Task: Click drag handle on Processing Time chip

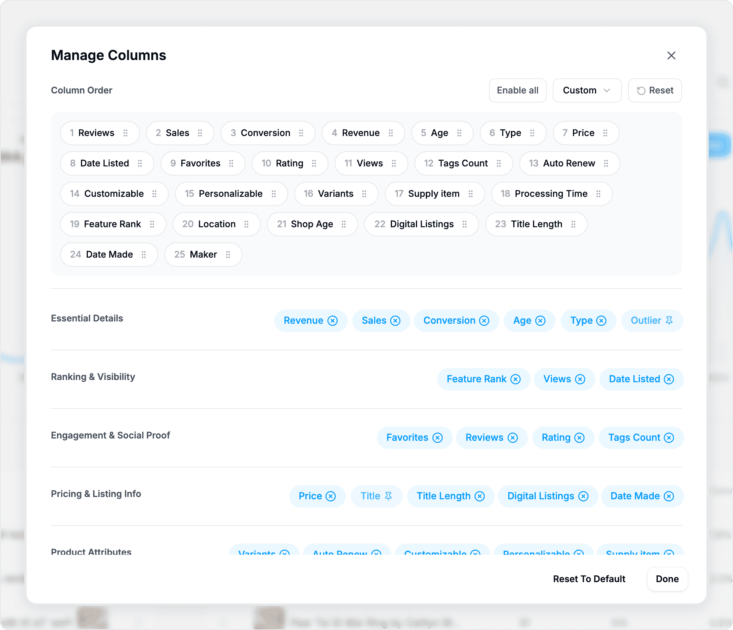Action: tap(598, 194)
